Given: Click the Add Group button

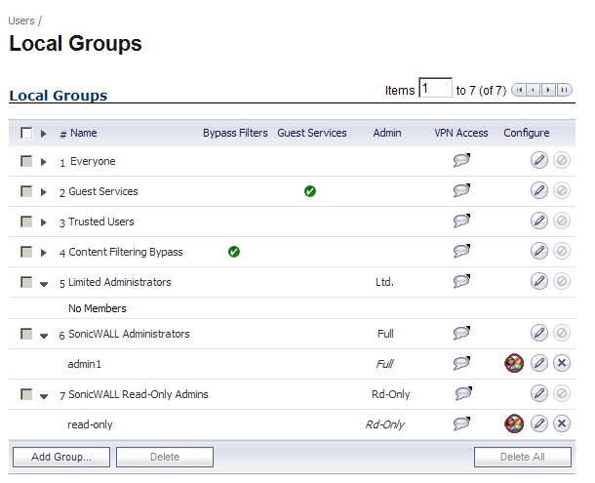Looking at the screenshot, I should pyautogui.click(x=61, y=457).
